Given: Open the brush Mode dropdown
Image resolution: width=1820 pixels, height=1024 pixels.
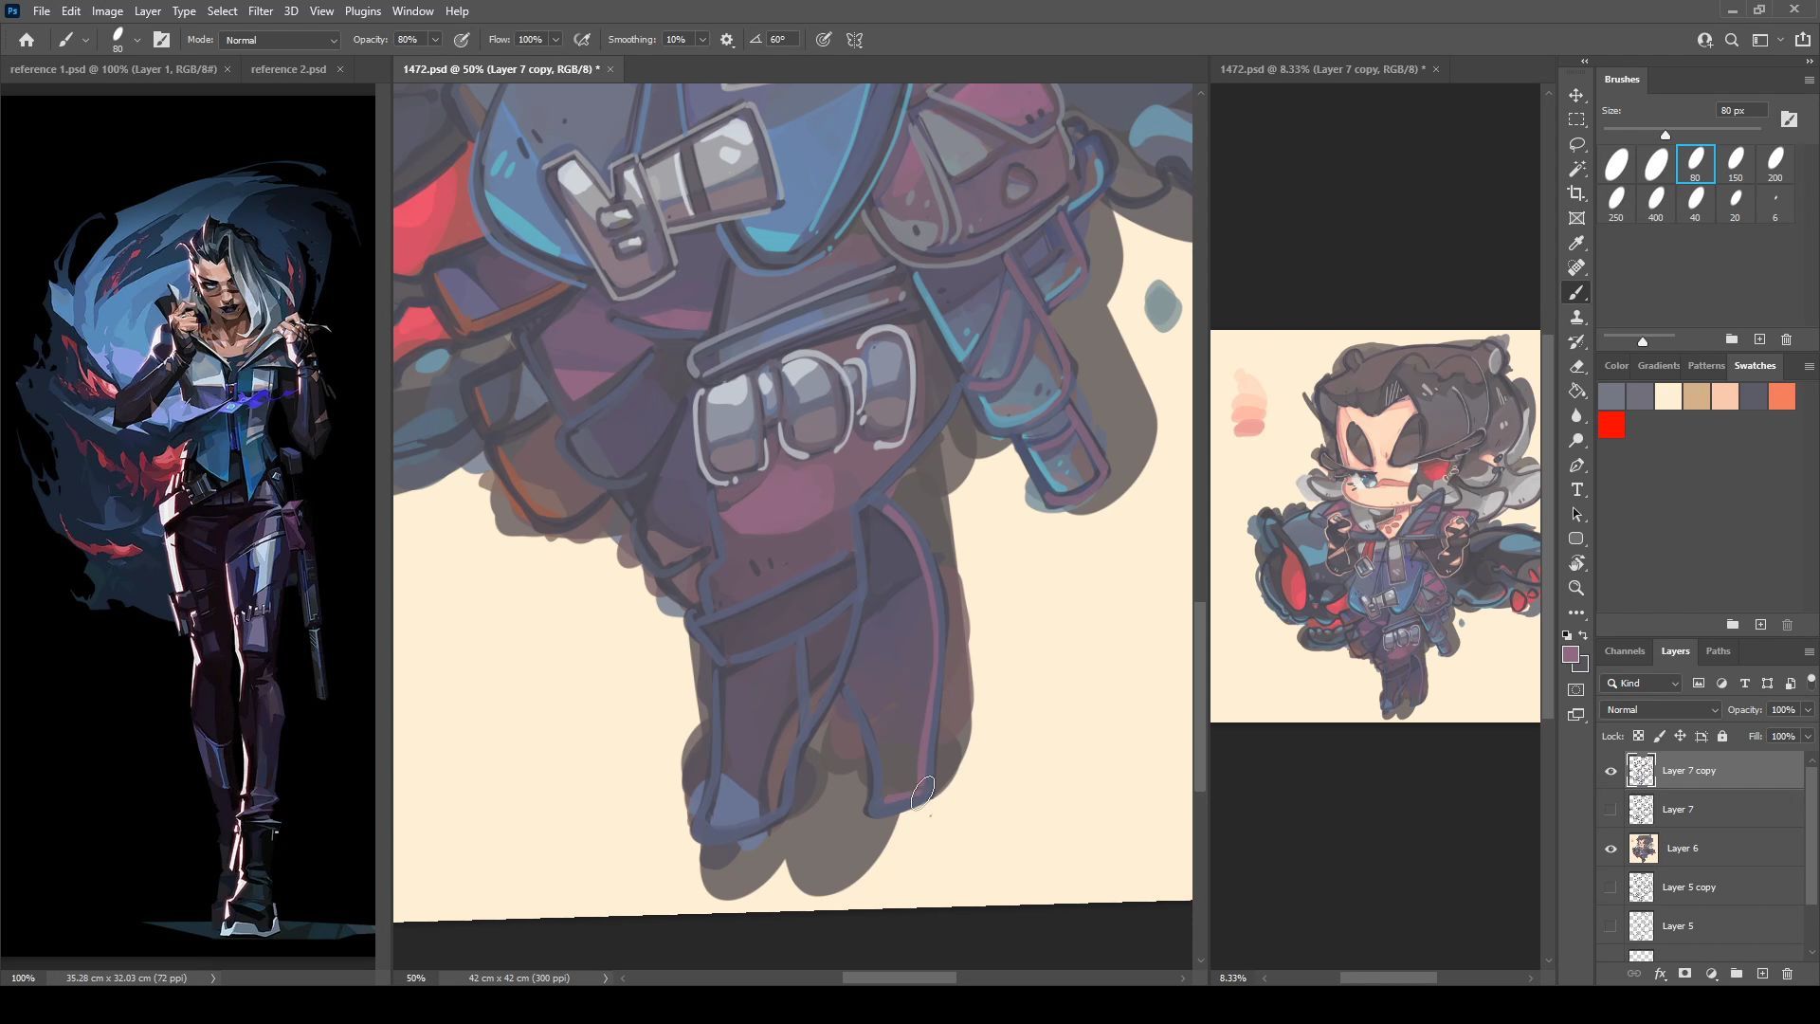Looking at the screenshot, I should [279, 40].
